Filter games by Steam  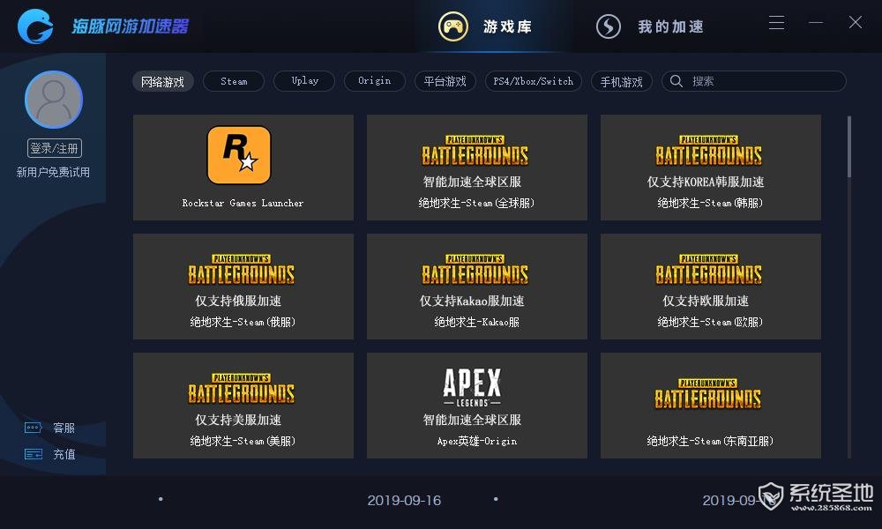click(x=234, y=81)
